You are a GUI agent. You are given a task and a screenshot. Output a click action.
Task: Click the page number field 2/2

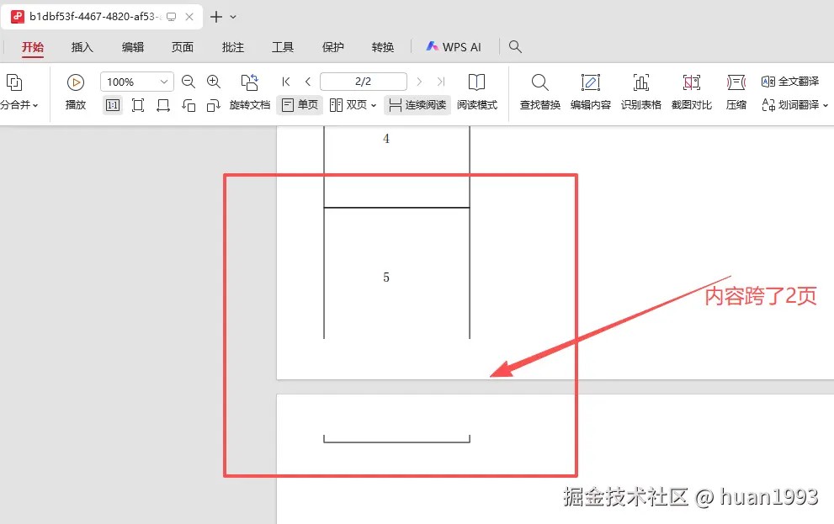[x=364, y=82]
